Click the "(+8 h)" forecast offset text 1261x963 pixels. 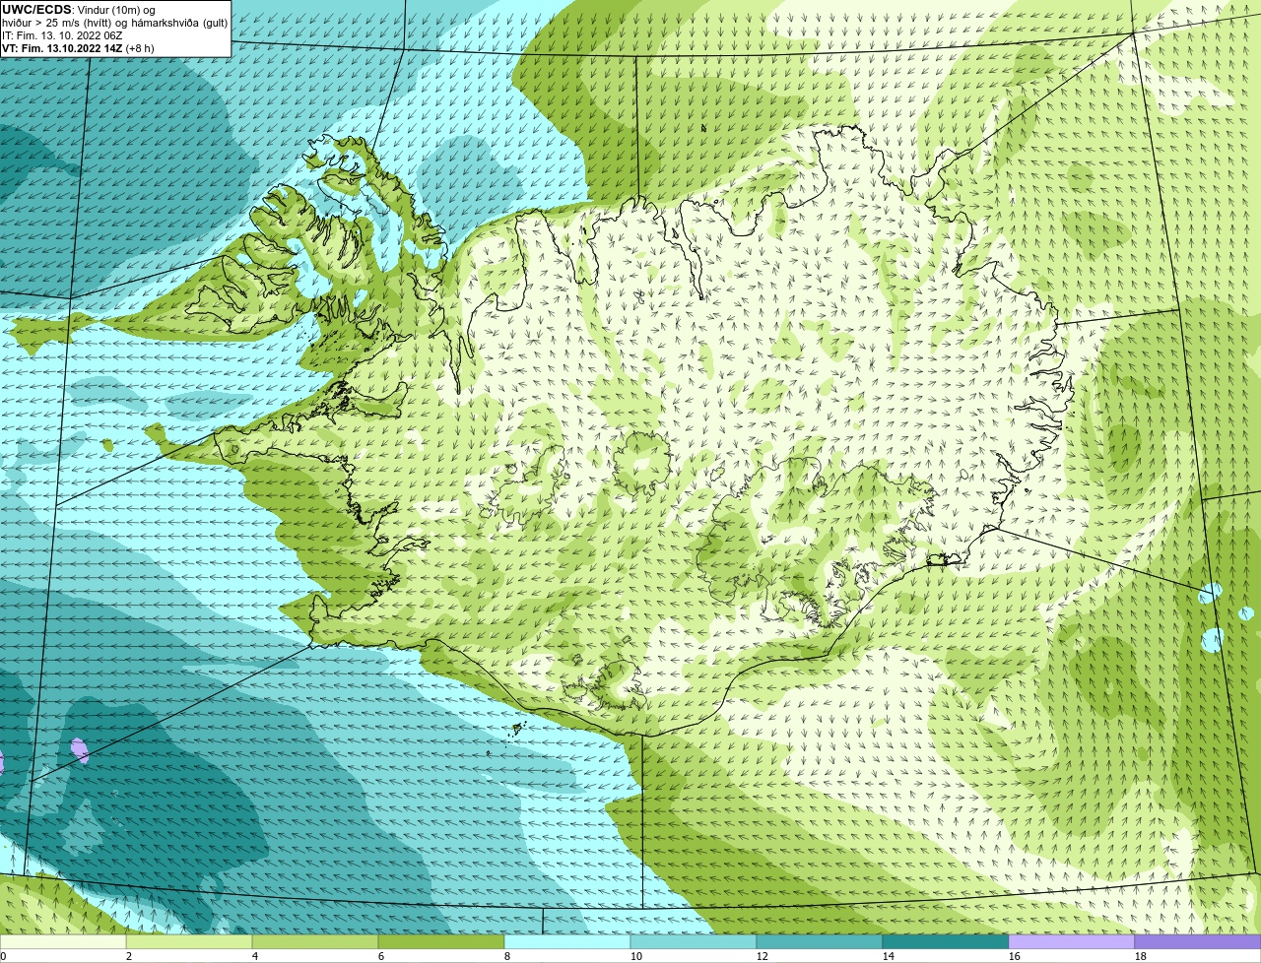(x=140, y=48)
